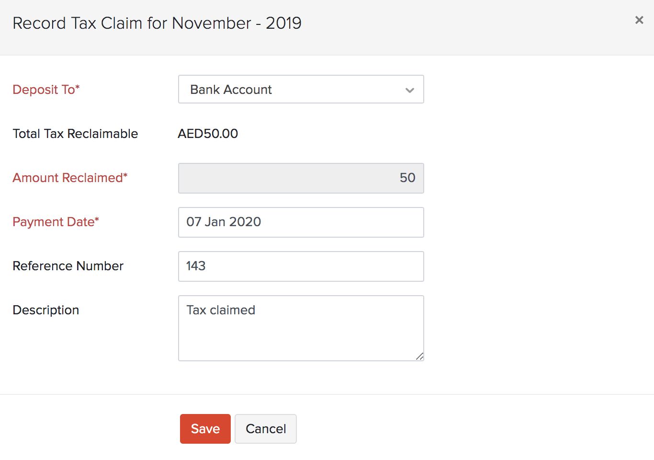This screenshot has height=460, width=654.
Task: Click the resize handle on the description box
Action: 420,356
